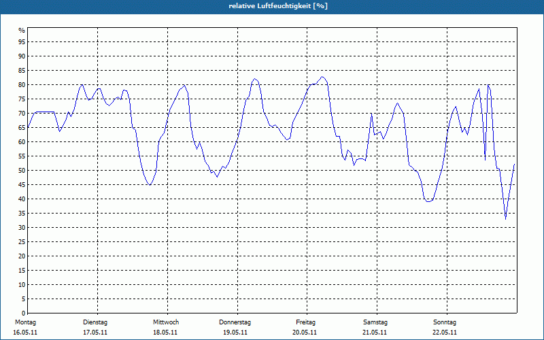Click the humidity peak on Freitag

[322, 77]
